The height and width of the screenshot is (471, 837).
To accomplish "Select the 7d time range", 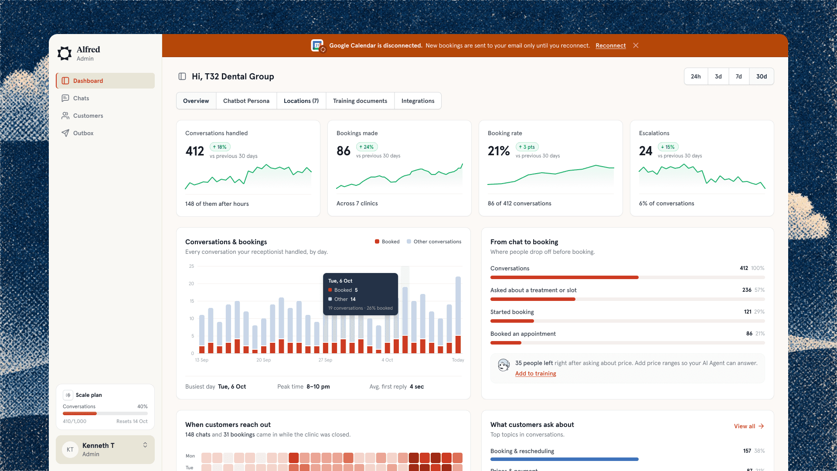I will click(x=738, y=76).
